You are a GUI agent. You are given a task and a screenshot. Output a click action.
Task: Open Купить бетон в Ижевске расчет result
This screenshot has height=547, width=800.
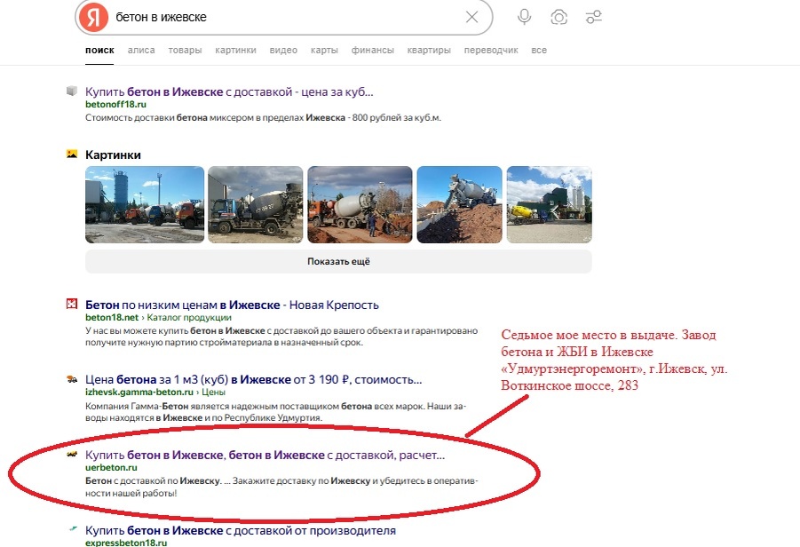point(265,455)
